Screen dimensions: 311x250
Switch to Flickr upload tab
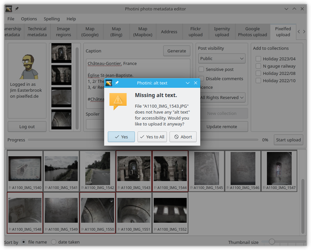pos(196,32)
